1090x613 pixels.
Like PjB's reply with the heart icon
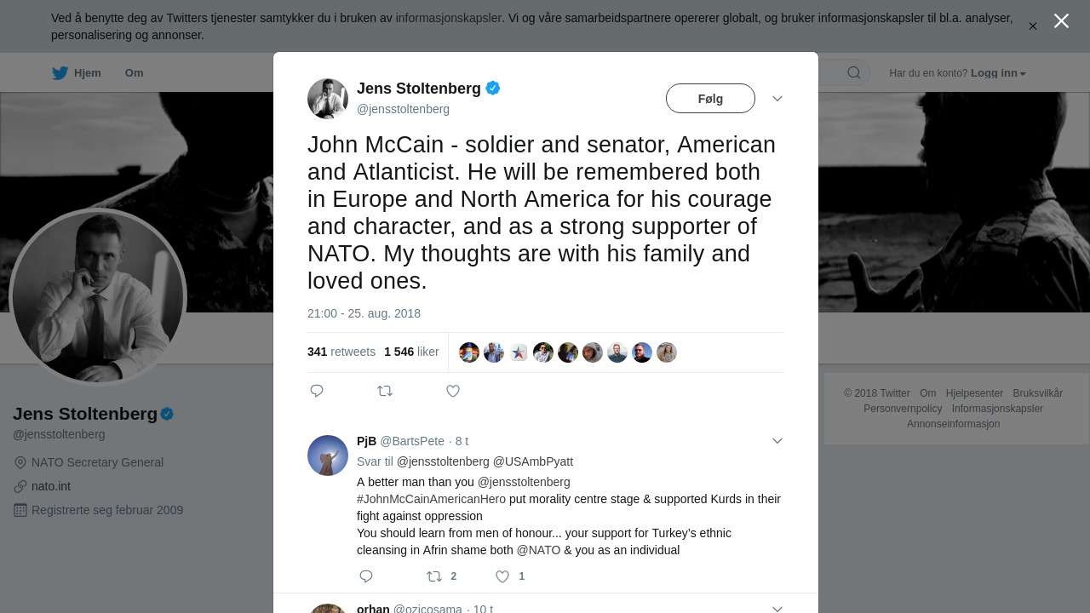[x=502, y=576]
